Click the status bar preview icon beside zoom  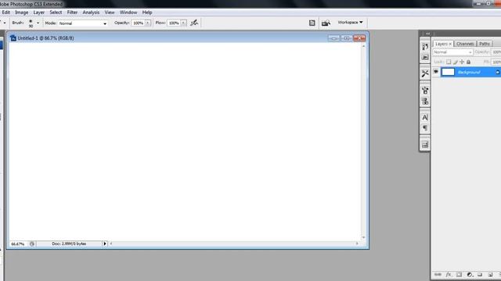pos(32,244)
